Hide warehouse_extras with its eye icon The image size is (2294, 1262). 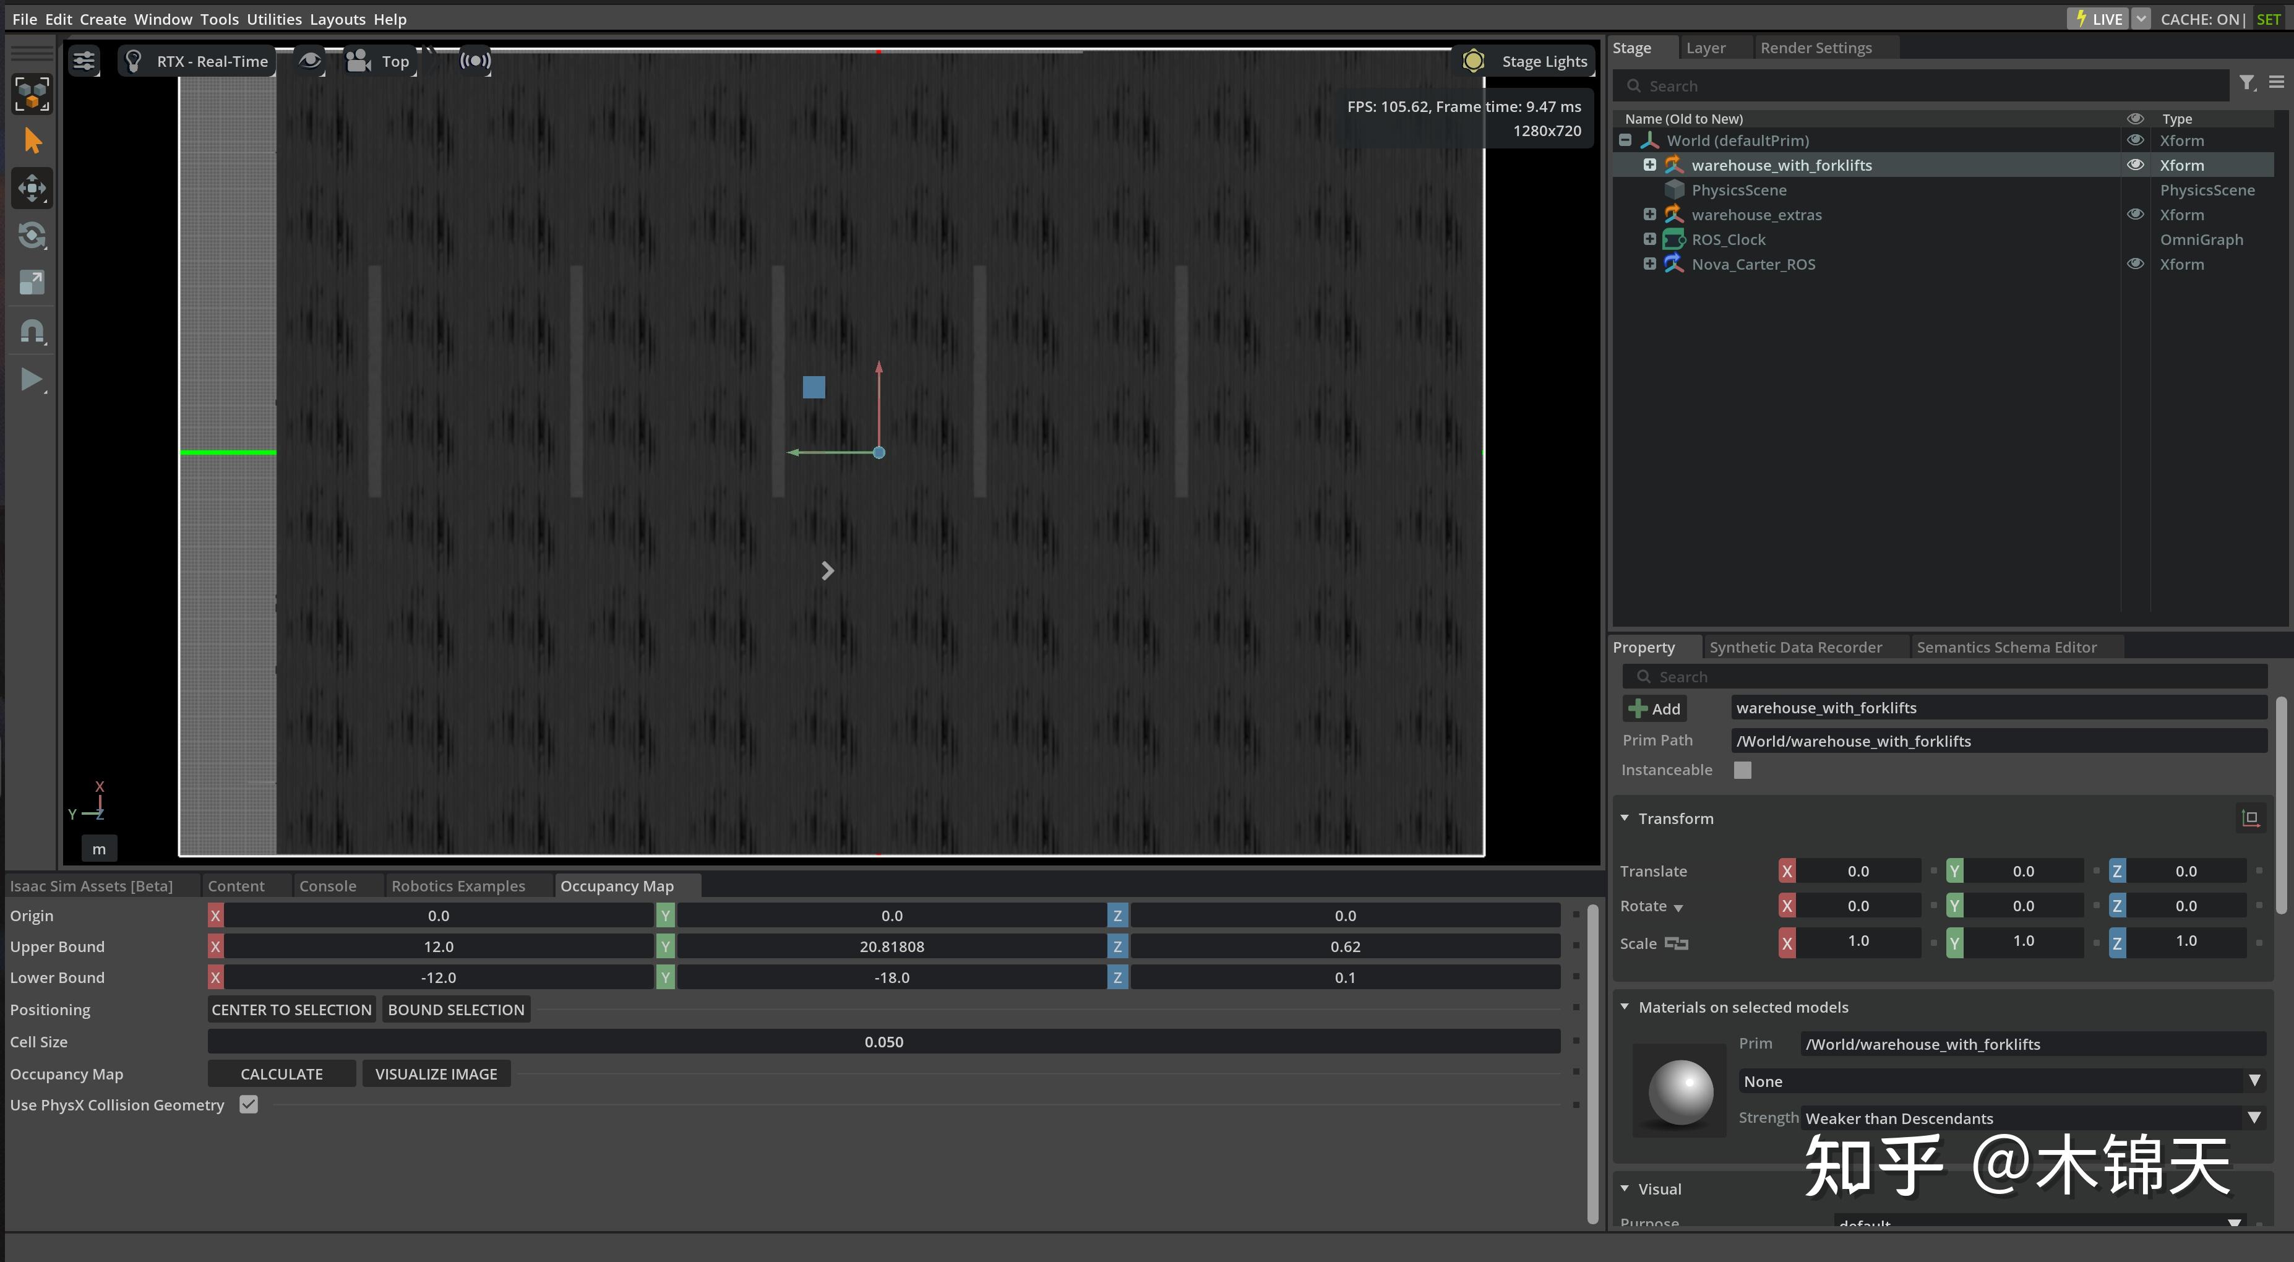(2134, 214)
